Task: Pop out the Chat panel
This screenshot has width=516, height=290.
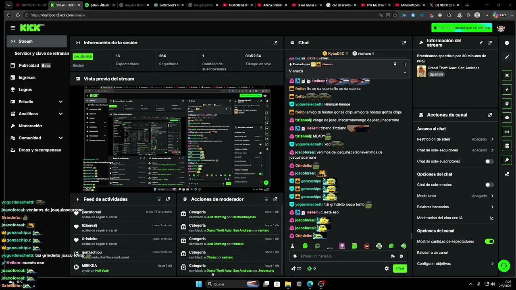Action: pos(404,43)
